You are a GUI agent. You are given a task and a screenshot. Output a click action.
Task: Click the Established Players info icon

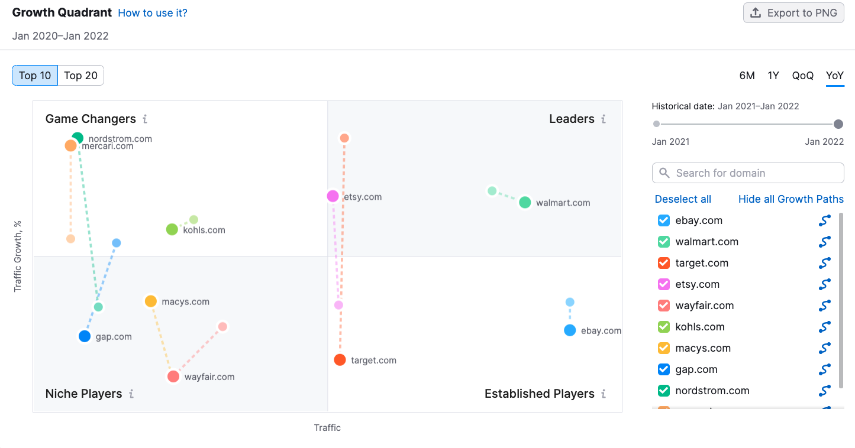[604, 394]
